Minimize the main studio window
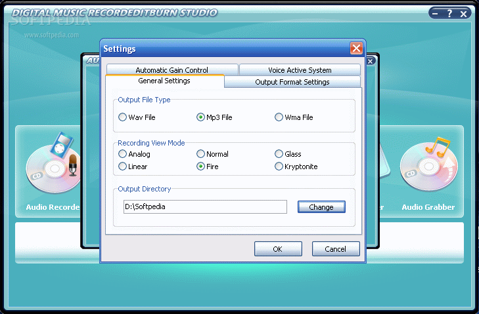 (x=435, y=13)
